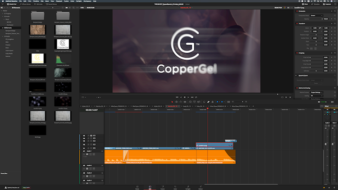338x190 pixels.
Task: Adjust the media pool thumbnail size slider
Action: click(53, 8)
